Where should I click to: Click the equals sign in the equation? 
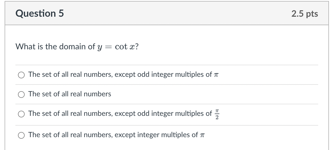pos(109,47)
